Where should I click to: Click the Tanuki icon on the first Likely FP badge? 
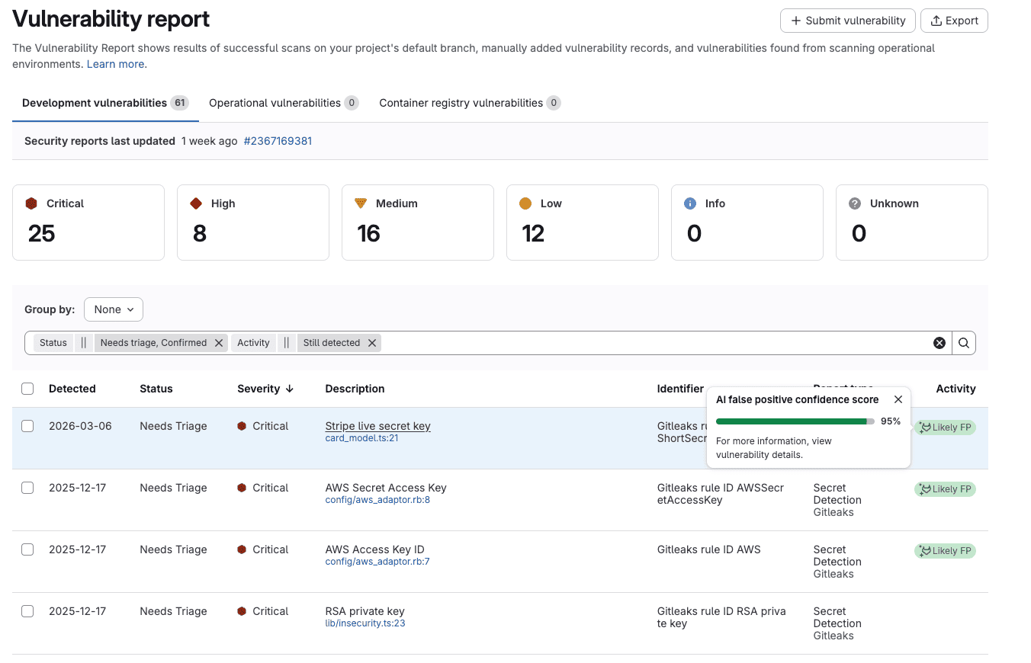click(926, 427)
